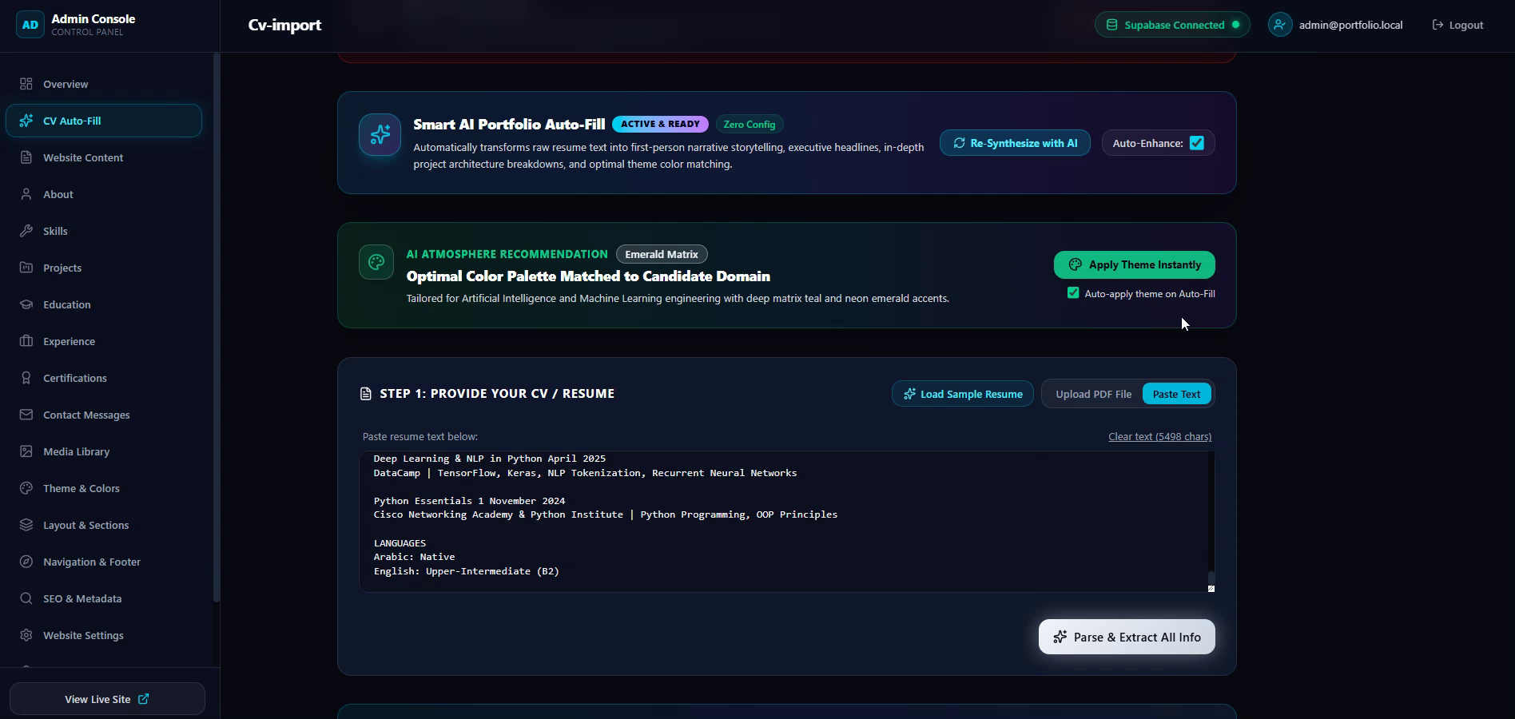Click the Layout & Sections layers icon
This screenshot has height=719, width=1515.
pos(26,525)
